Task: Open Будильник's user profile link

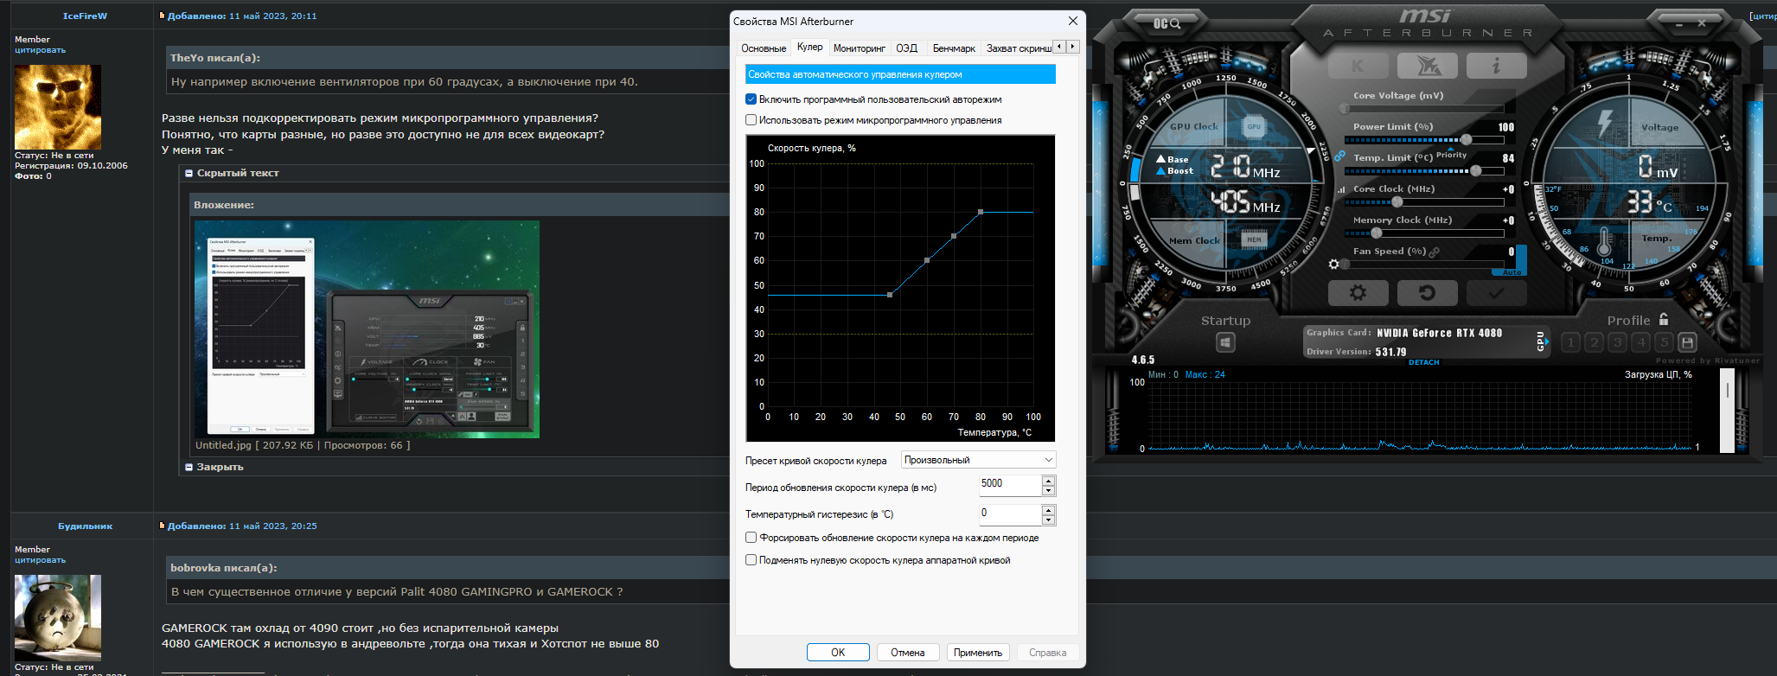Action: click(85, 526)
